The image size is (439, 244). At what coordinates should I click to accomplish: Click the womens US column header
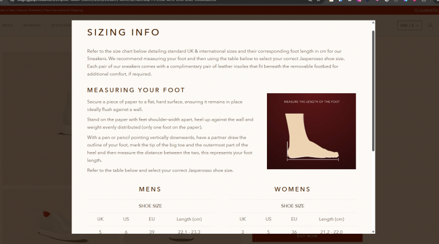(x=269, y=219)
